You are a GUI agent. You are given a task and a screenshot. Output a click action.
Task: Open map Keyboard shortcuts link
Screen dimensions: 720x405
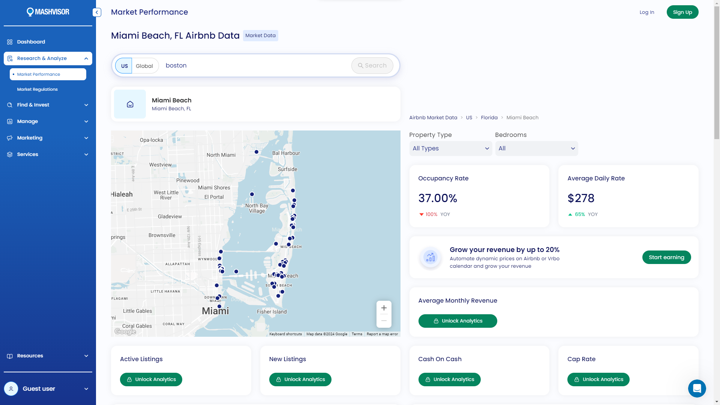[x=285, y=334]
